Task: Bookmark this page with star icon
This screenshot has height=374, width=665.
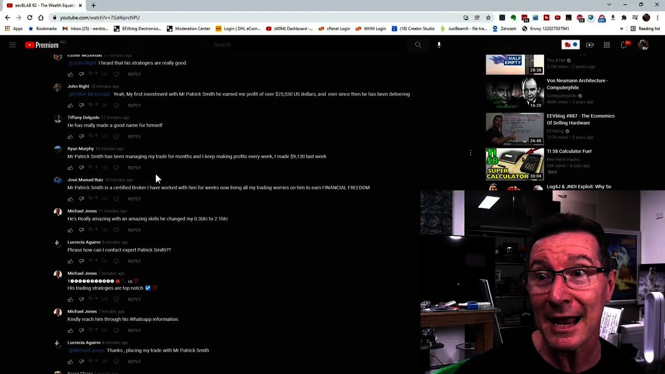Action: click(x=488, y=18)
